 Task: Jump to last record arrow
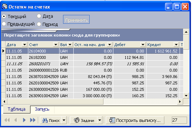pos(33,120)
